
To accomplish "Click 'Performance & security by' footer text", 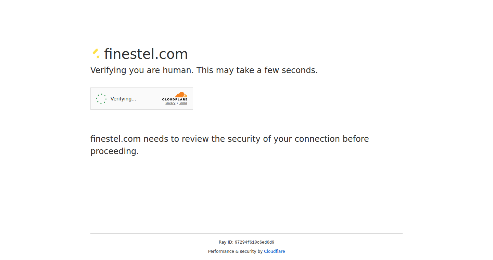I will (x=235, y=251).
